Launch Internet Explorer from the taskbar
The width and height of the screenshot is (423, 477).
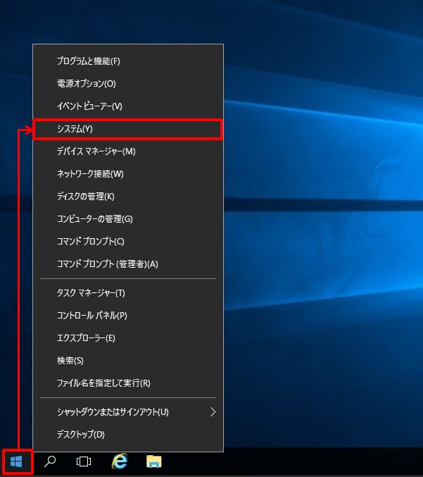point(120,461)
